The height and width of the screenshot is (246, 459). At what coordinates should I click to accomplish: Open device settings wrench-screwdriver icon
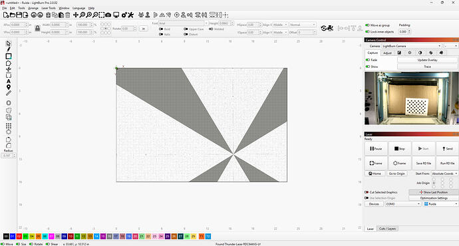(x=130, y=15)
